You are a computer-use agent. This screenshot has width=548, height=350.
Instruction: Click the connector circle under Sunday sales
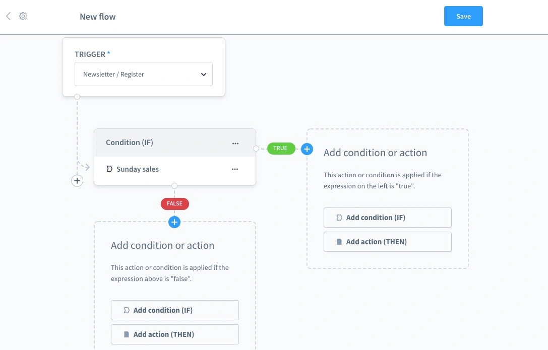point(174,185)
